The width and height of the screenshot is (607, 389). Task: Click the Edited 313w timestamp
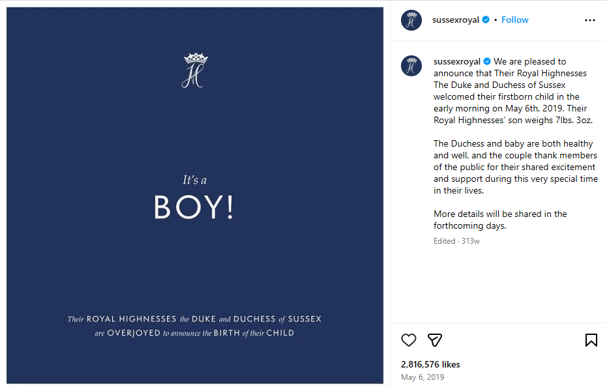456,240
